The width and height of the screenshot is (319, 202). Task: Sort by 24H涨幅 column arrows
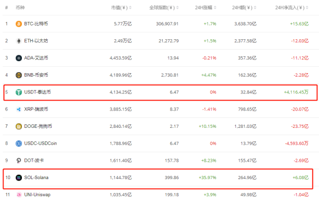[215, 8]
